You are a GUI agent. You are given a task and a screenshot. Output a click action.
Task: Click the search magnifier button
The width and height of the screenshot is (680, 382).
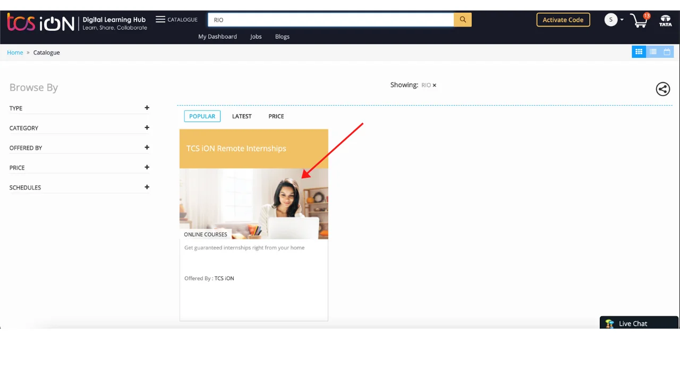[x=462, y=20]
